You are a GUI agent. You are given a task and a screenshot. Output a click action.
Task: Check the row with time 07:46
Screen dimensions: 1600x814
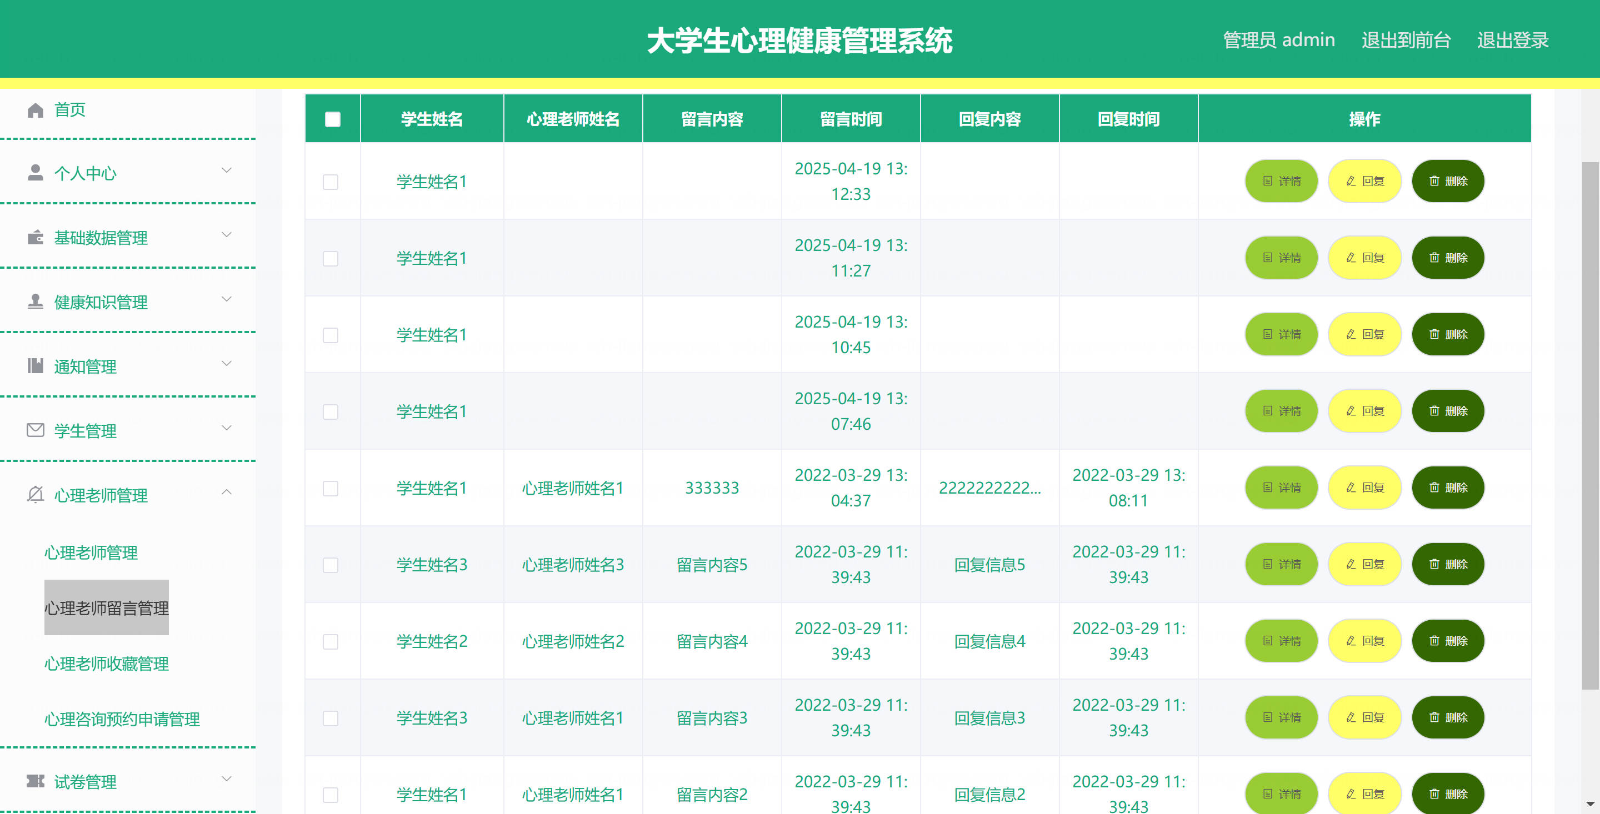[x=331, y=411]
